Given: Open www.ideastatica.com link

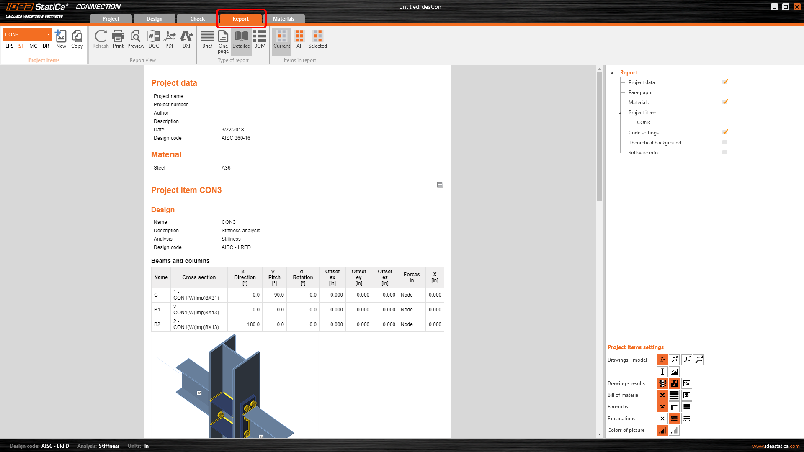Looking at the screenshot, I should 776,446.
